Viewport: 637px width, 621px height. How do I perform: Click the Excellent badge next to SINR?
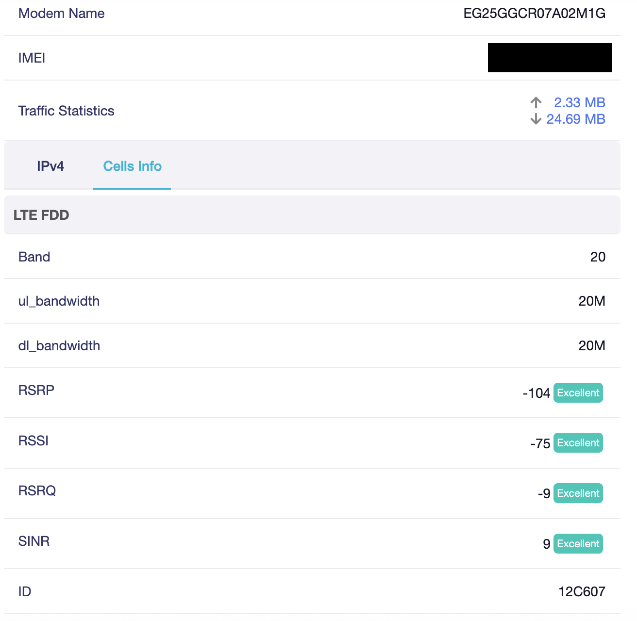point(578,544)
